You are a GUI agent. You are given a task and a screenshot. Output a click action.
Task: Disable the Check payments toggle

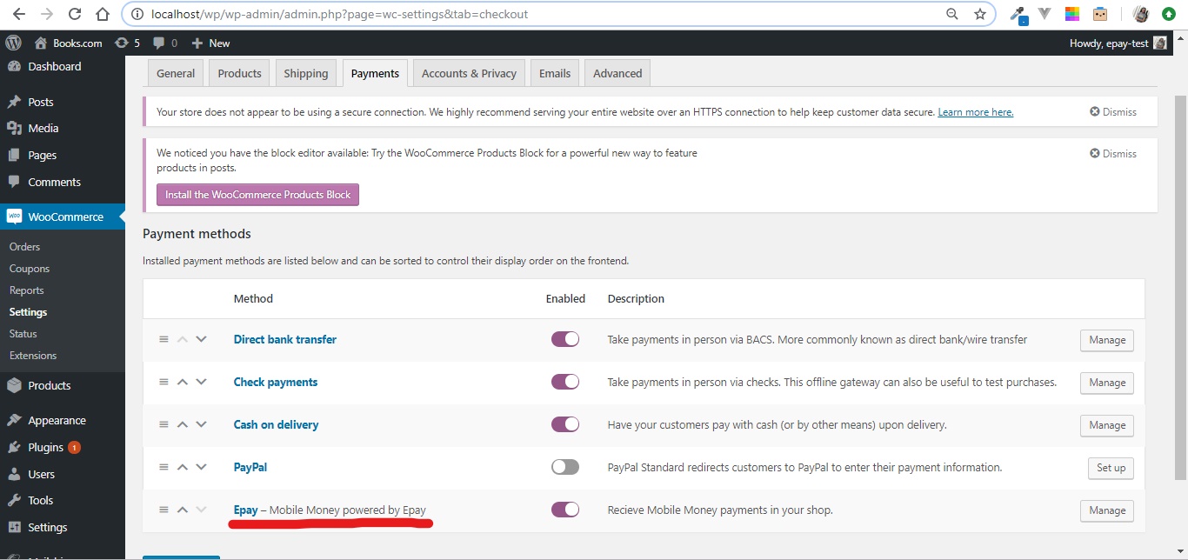[x=565, y=382]
